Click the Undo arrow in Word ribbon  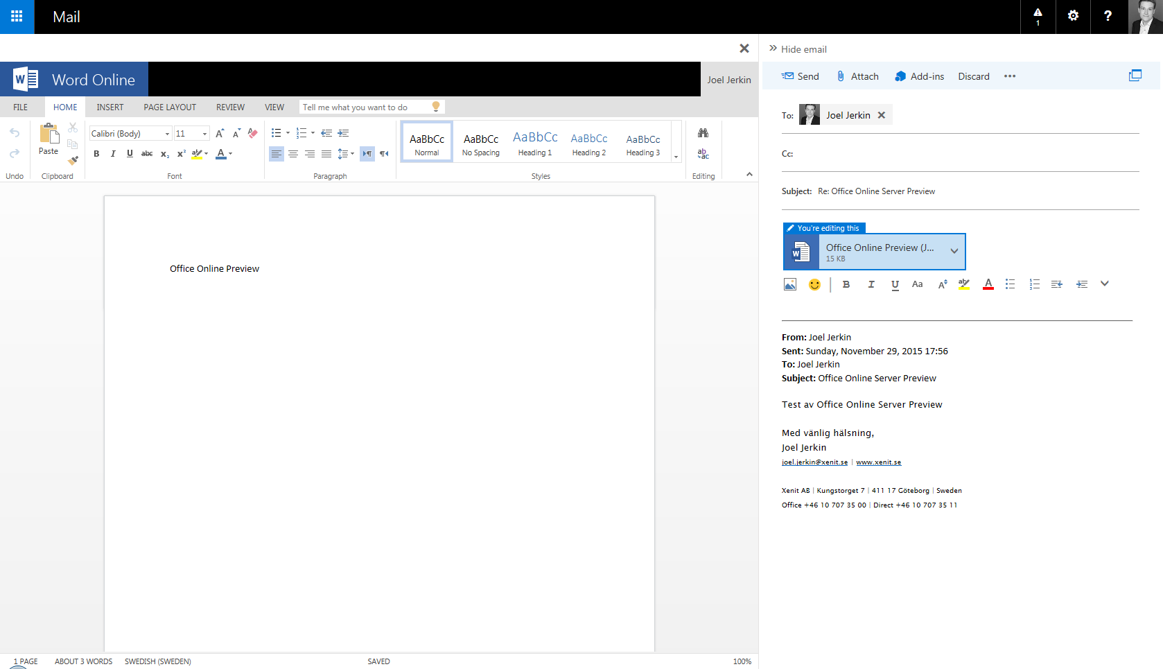[15, 133]
